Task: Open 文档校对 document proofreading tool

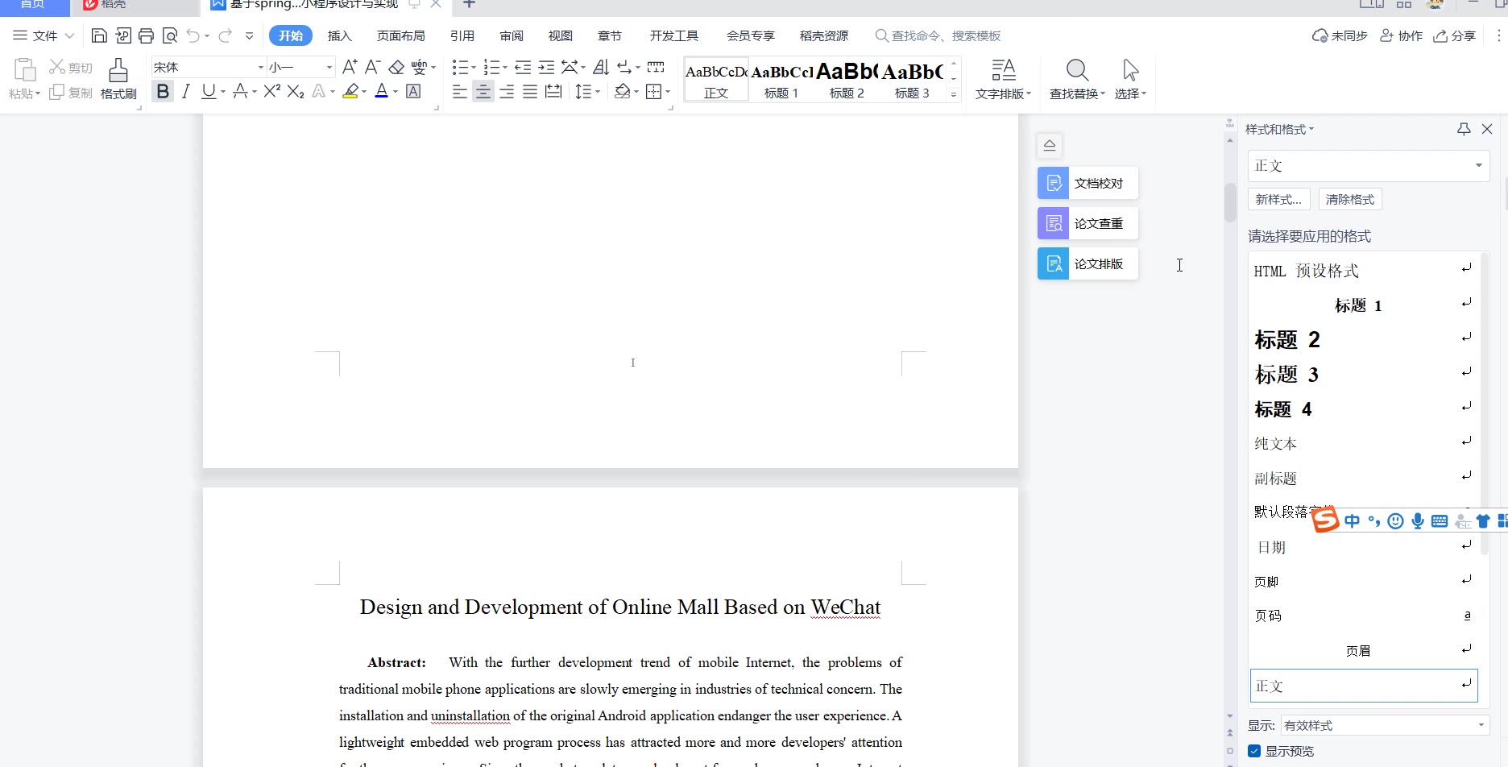Action: (1087, 183)
